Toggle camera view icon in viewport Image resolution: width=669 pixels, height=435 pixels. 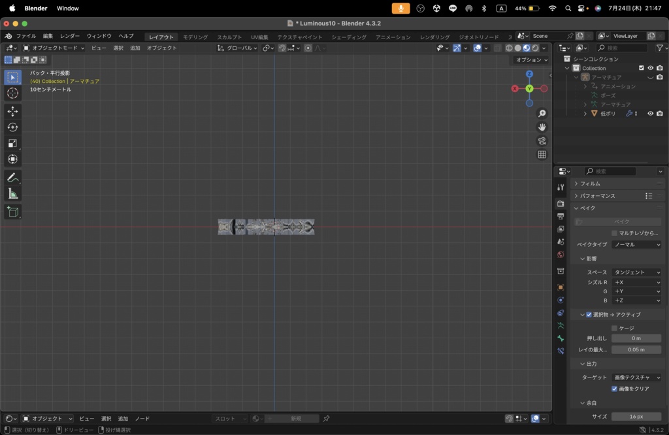coord(542,140)
